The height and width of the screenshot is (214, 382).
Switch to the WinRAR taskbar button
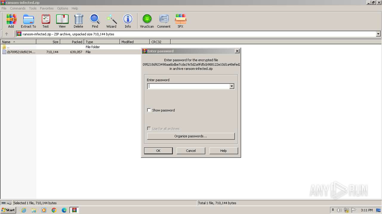(x=74, y=210)
